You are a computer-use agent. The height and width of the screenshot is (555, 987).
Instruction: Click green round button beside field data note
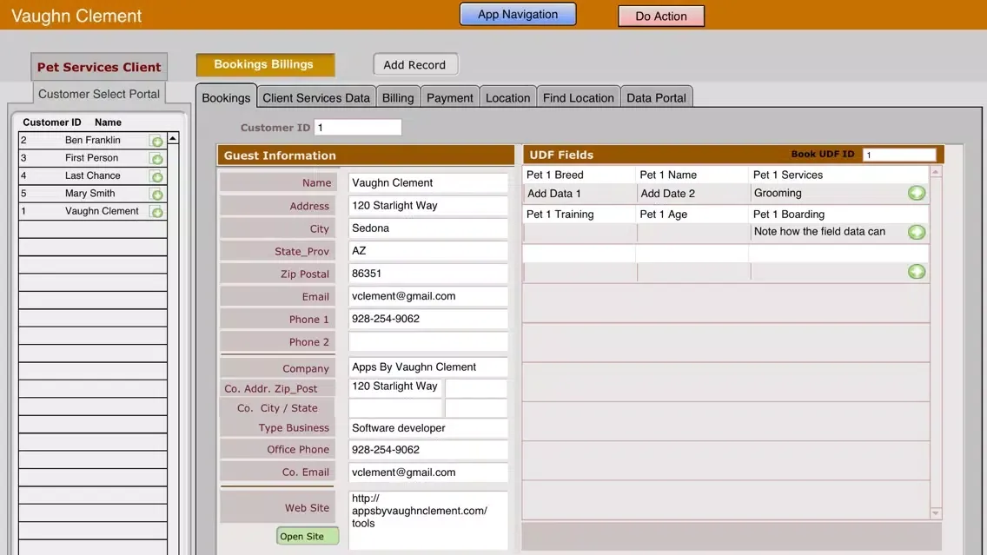coord(917,232)
